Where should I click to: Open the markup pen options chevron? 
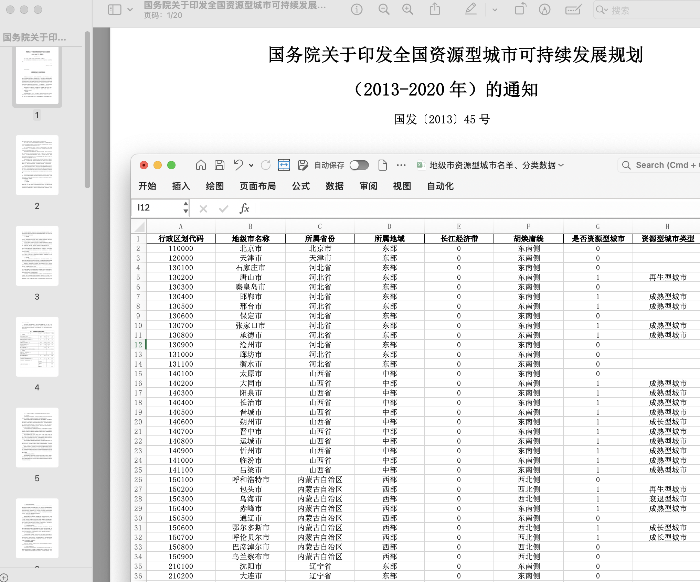pos(495,10)
